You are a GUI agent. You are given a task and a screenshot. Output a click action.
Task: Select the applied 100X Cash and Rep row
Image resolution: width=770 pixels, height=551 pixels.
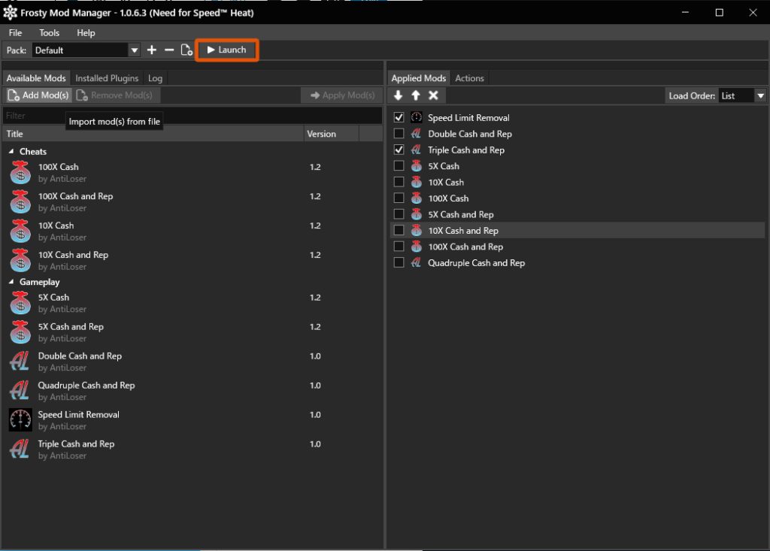(577, 247)
